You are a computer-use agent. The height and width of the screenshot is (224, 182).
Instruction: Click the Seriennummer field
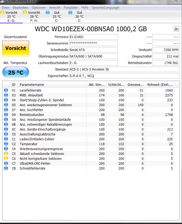click(94, 43)
